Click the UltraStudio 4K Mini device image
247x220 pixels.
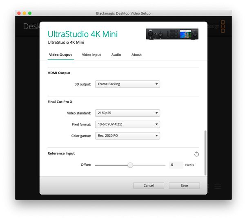pos(172,34)
